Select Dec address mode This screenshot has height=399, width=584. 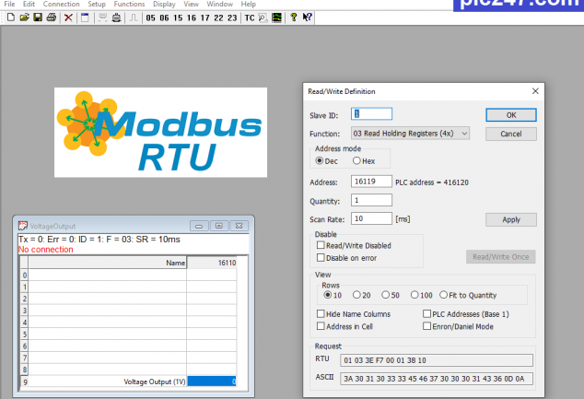(320, 160)
